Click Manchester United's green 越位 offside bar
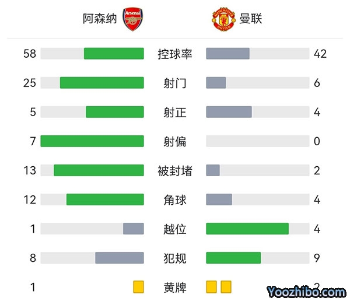 click(247, 229)
